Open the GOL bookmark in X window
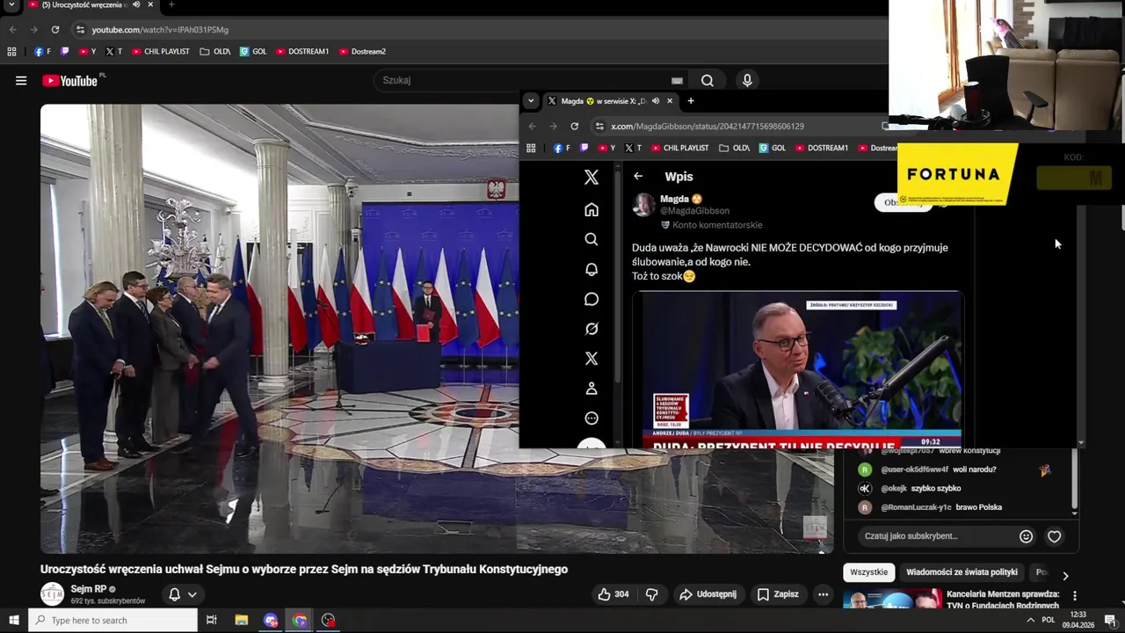This screenshot has height=633, width=1125. pyautogui.click(x=772, y=149)
